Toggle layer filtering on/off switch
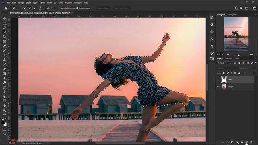Viewport: 258px width, 145px height. (x=256, y=62)
